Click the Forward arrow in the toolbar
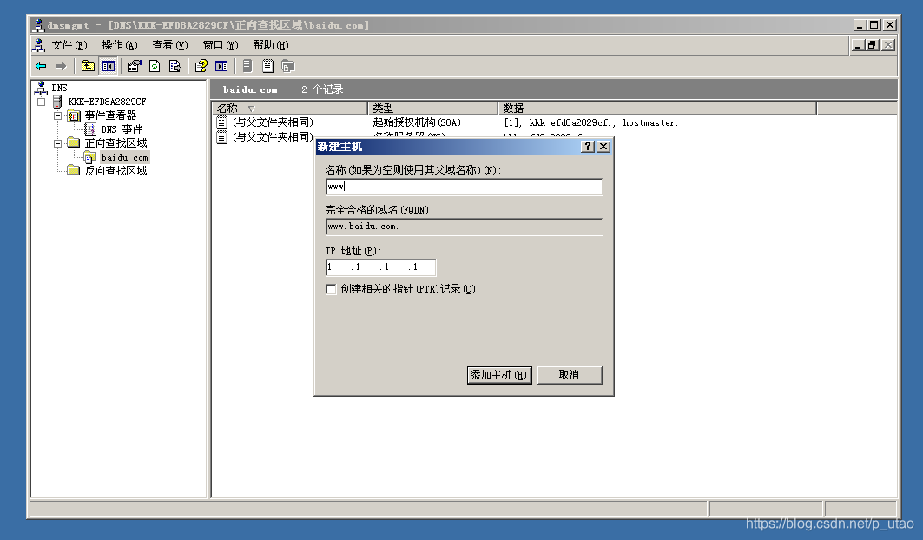This screenshot has height=540, width=923. pyautogui.click(x=61, y=66)
